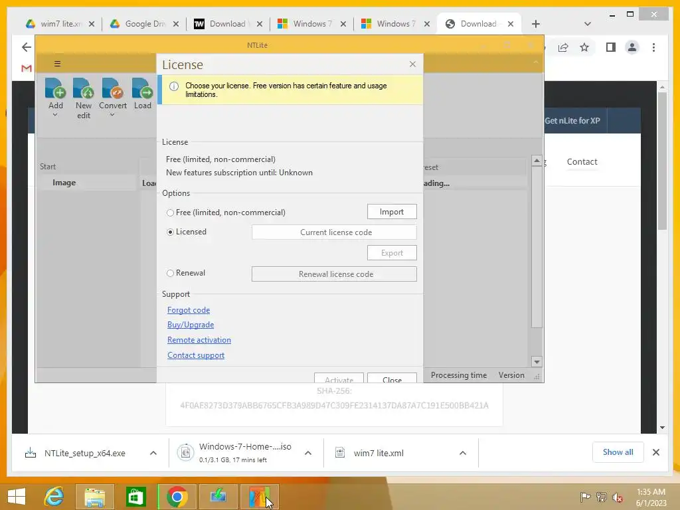Collapse the NTLite ribbon chevron
Screen dimensions: 680x510
point(536,63)
